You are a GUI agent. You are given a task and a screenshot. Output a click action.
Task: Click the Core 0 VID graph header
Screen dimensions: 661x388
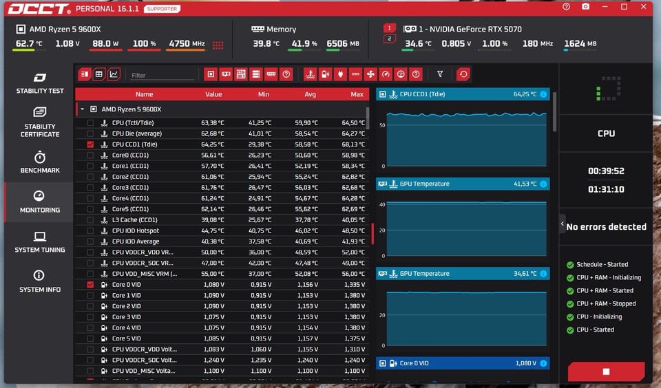tap(463, 363)
